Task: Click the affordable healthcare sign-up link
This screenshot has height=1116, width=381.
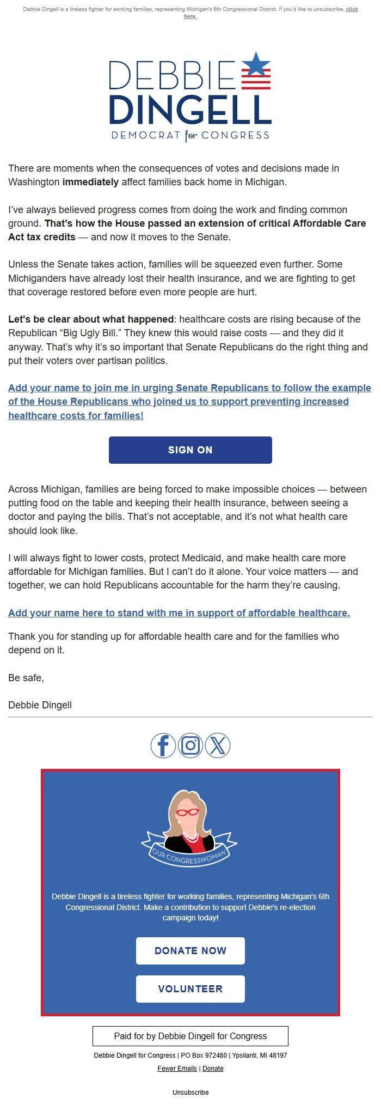Action: tap(179, 612)
